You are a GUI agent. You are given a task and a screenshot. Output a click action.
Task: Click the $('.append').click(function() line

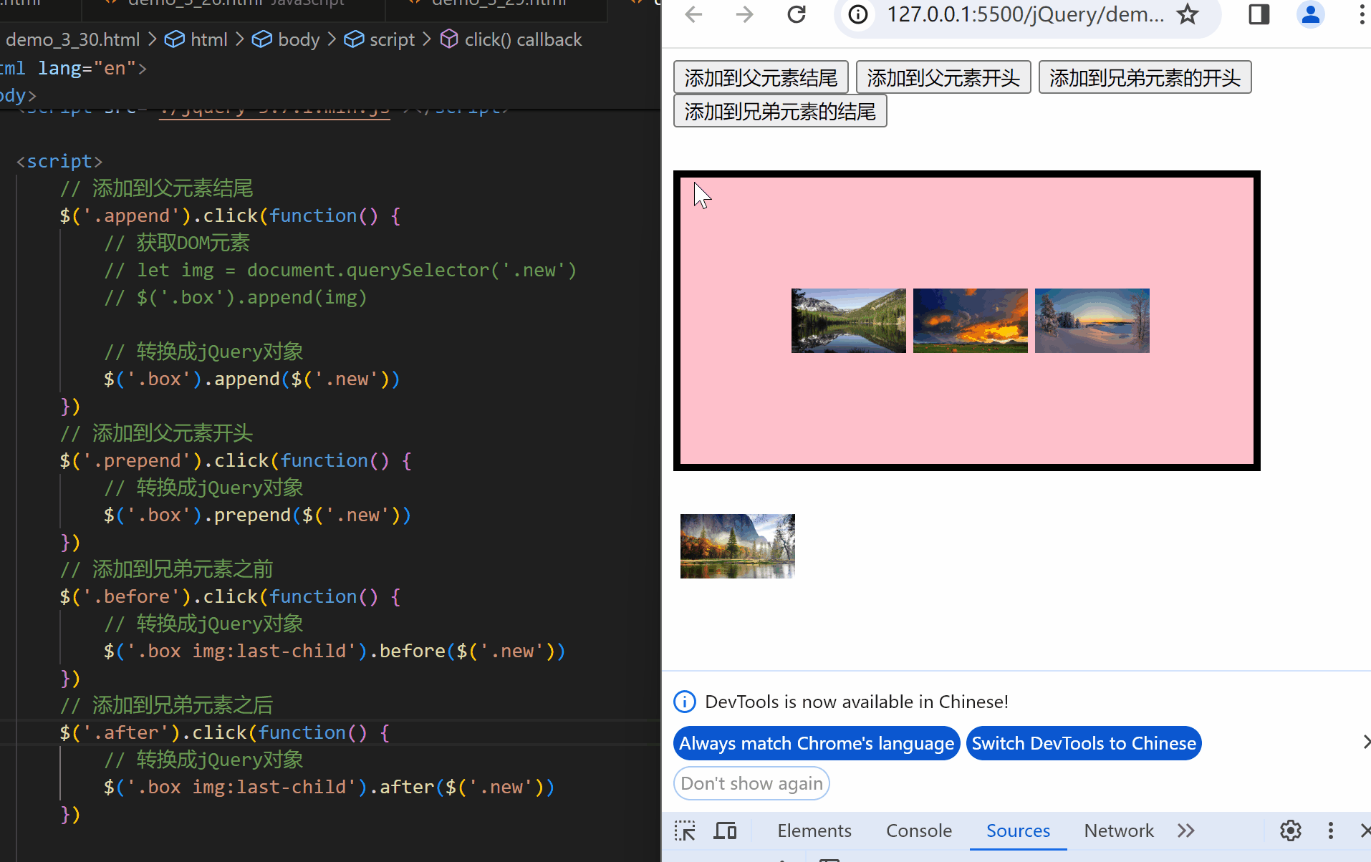click(231, 215)
